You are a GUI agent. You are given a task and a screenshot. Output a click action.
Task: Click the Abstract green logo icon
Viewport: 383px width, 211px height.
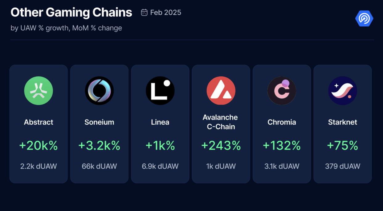click(39, 91)
